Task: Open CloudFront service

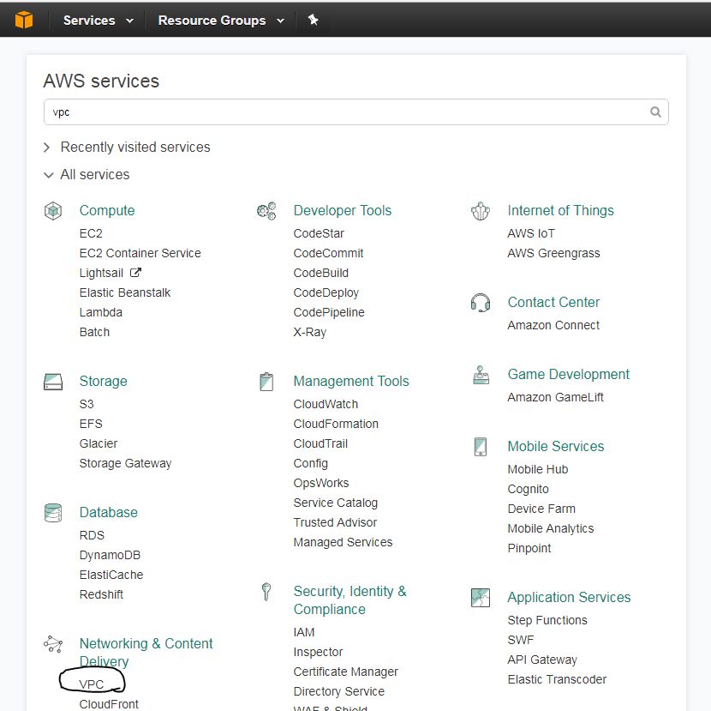Action: coord(109,704)
